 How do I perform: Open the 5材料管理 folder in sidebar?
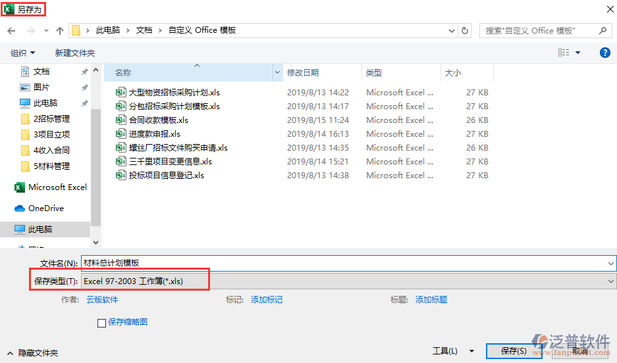51,166
